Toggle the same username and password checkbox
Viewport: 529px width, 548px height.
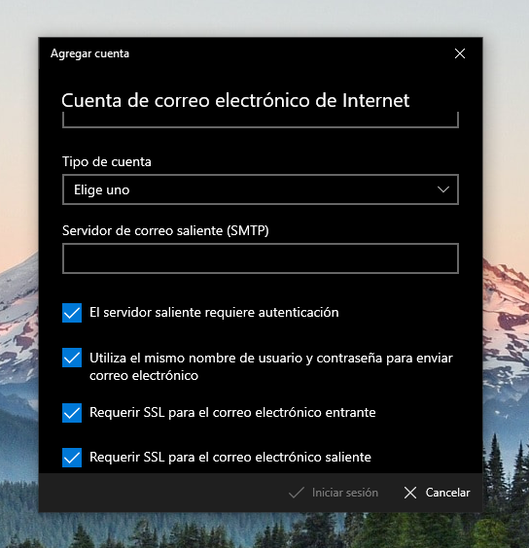tap(72, 358)
